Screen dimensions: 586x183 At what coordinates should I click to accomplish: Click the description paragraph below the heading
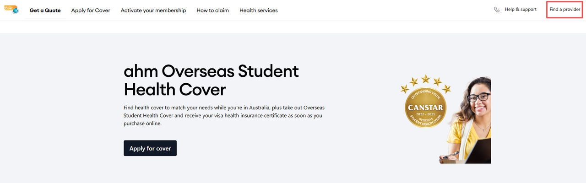pos(224,115)
